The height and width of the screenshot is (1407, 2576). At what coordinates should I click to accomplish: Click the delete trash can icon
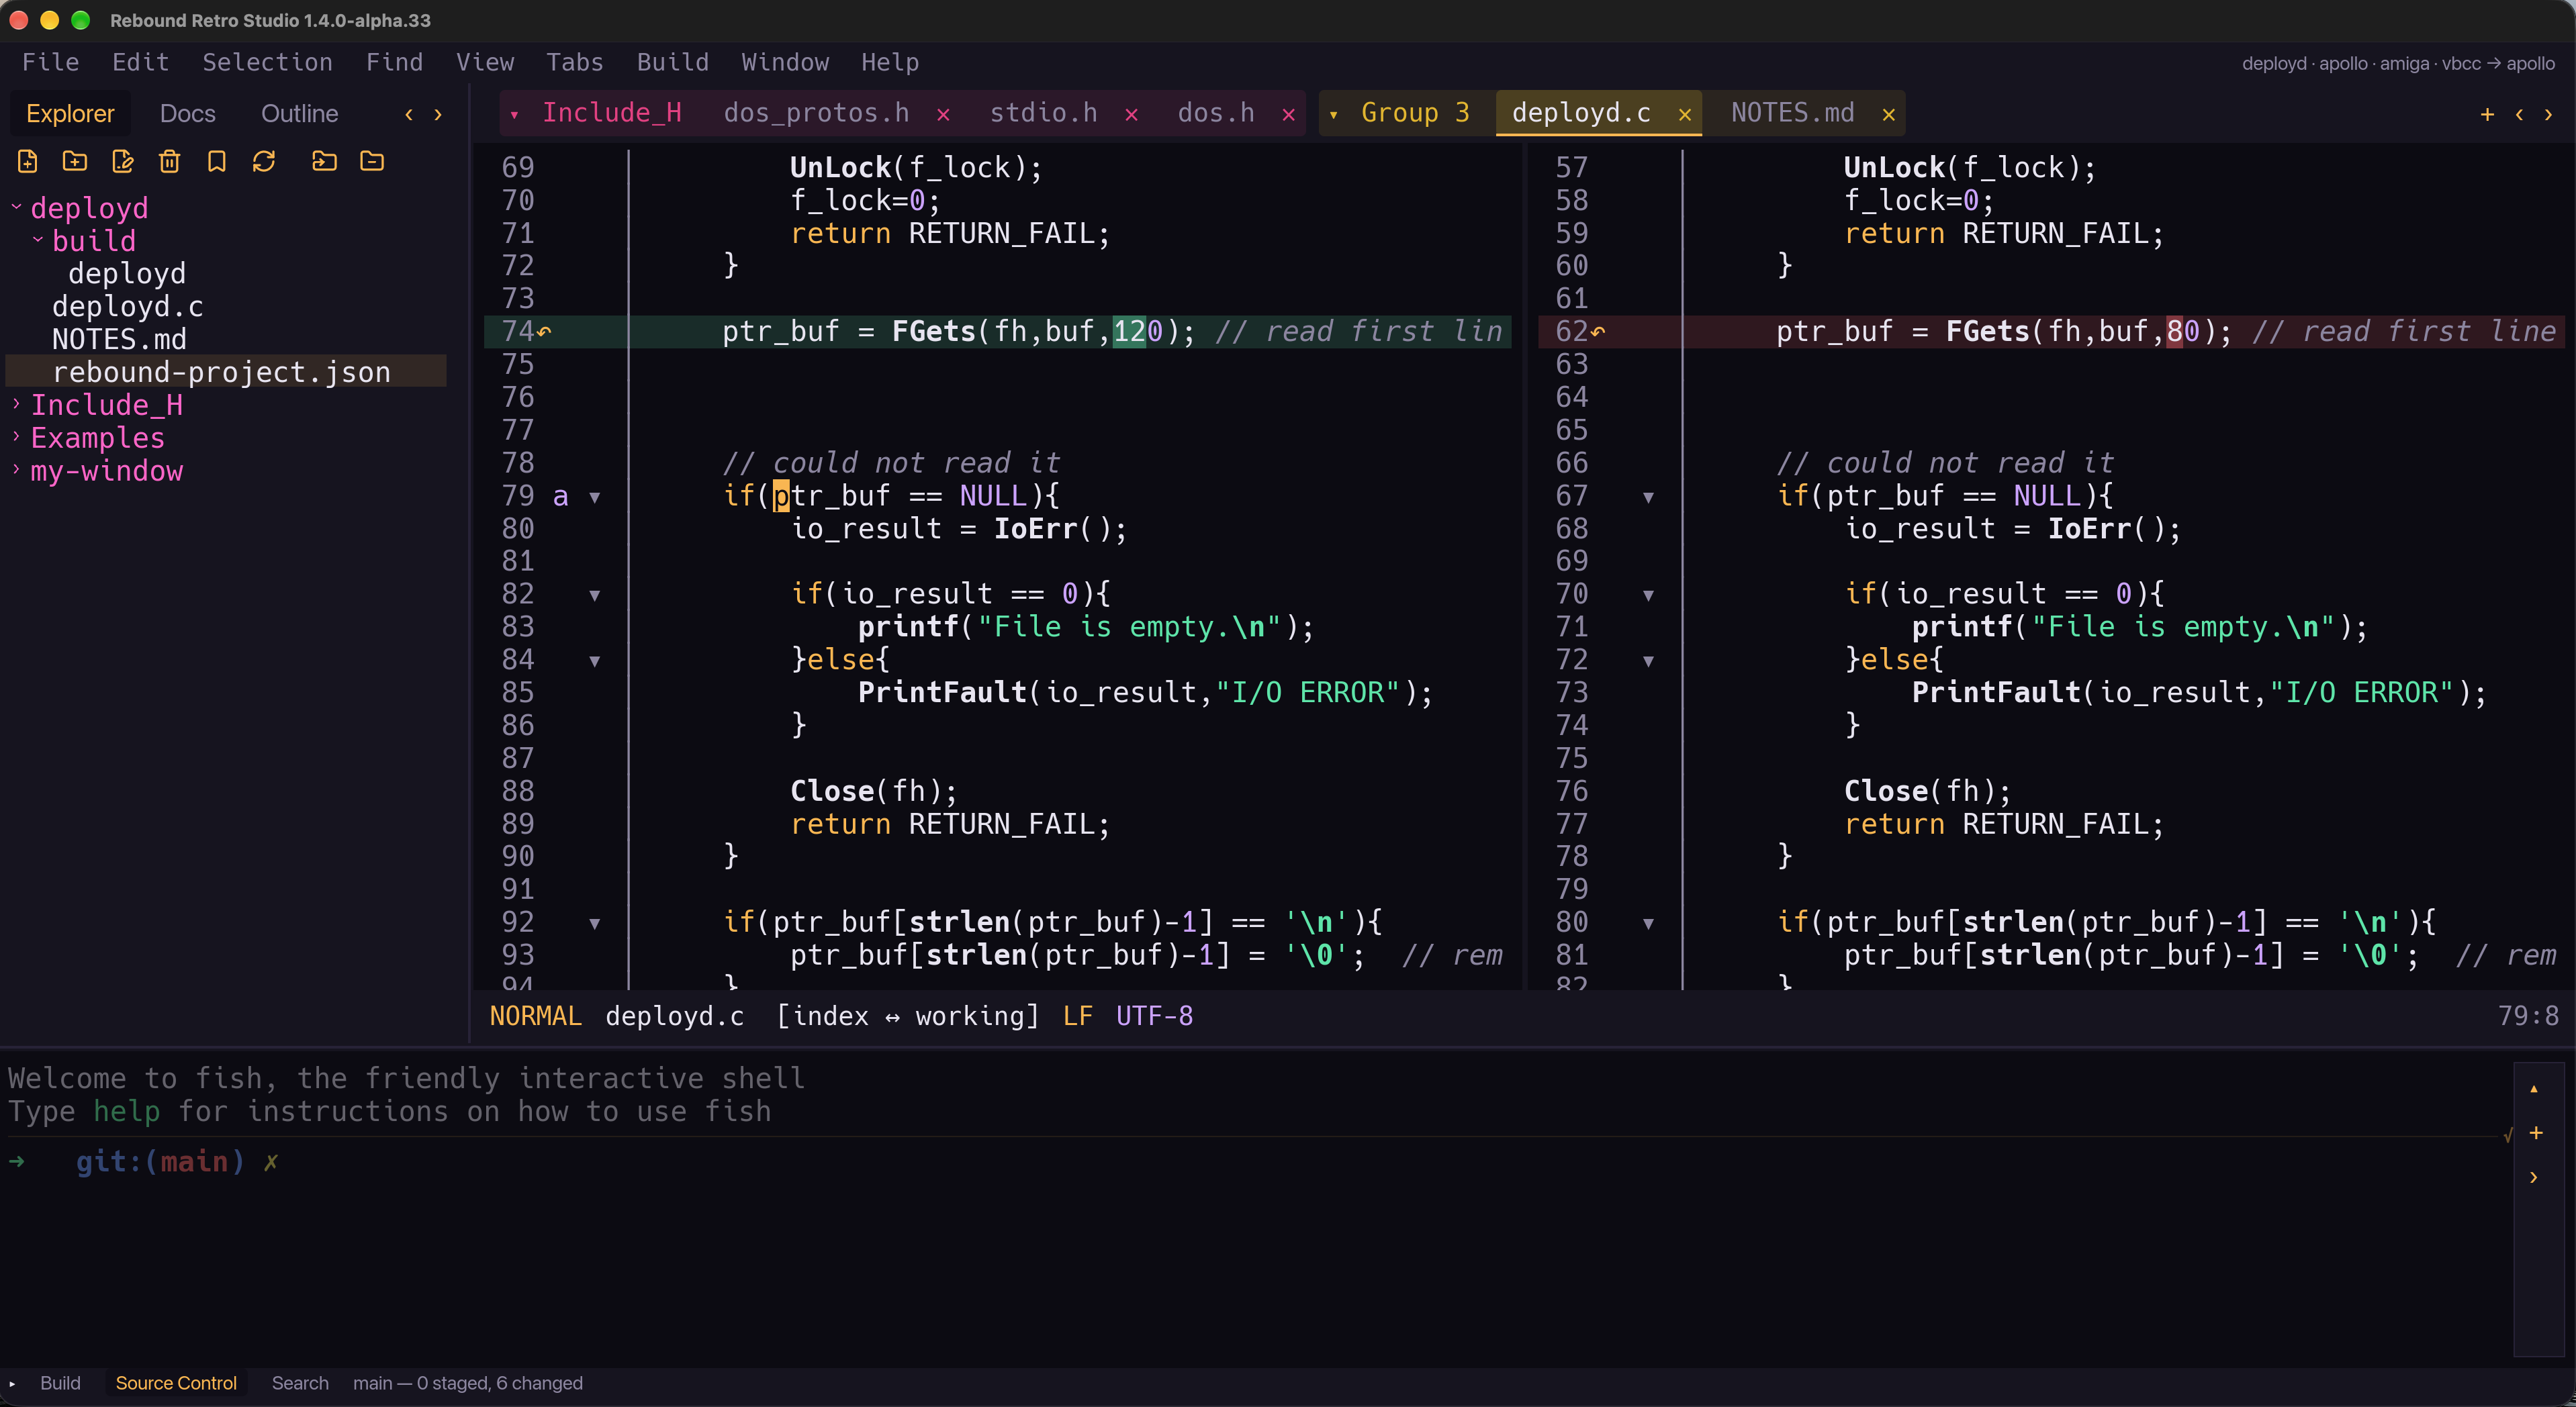[170, 161]
